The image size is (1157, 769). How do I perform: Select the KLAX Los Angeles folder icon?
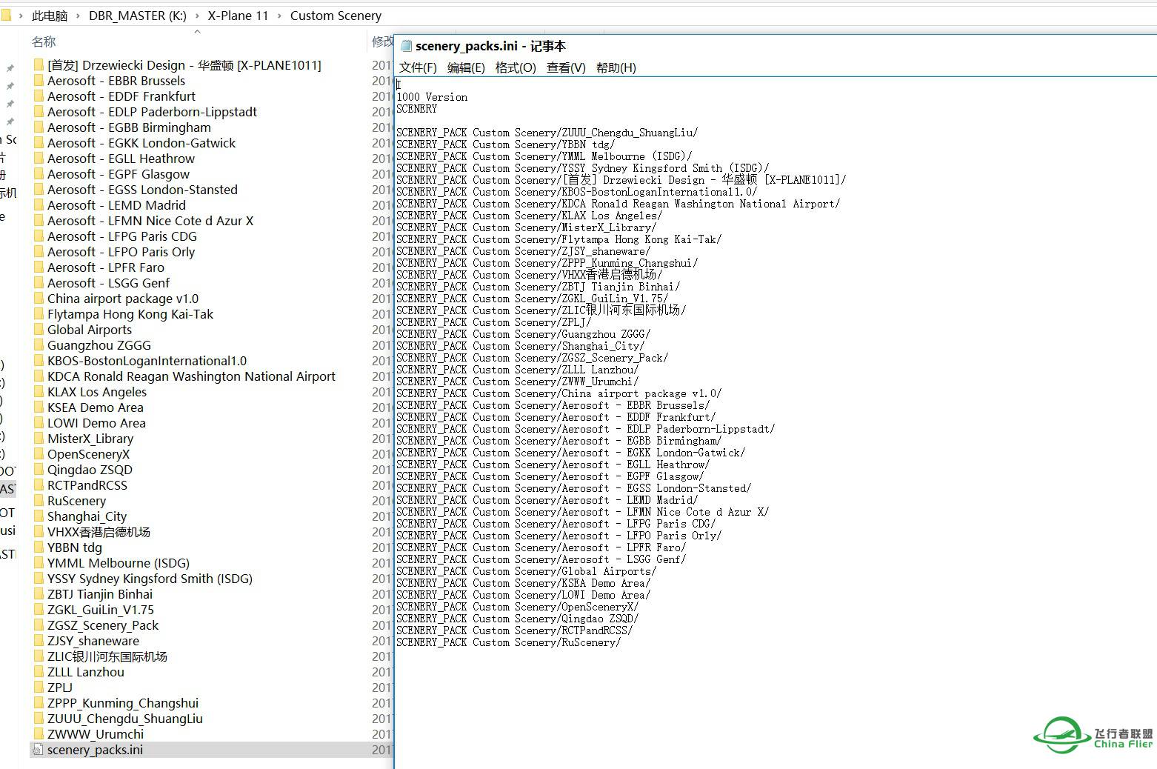(x=39, y=392)
